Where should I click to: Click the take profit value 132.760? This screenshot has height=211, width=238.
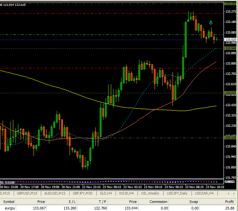101,208
